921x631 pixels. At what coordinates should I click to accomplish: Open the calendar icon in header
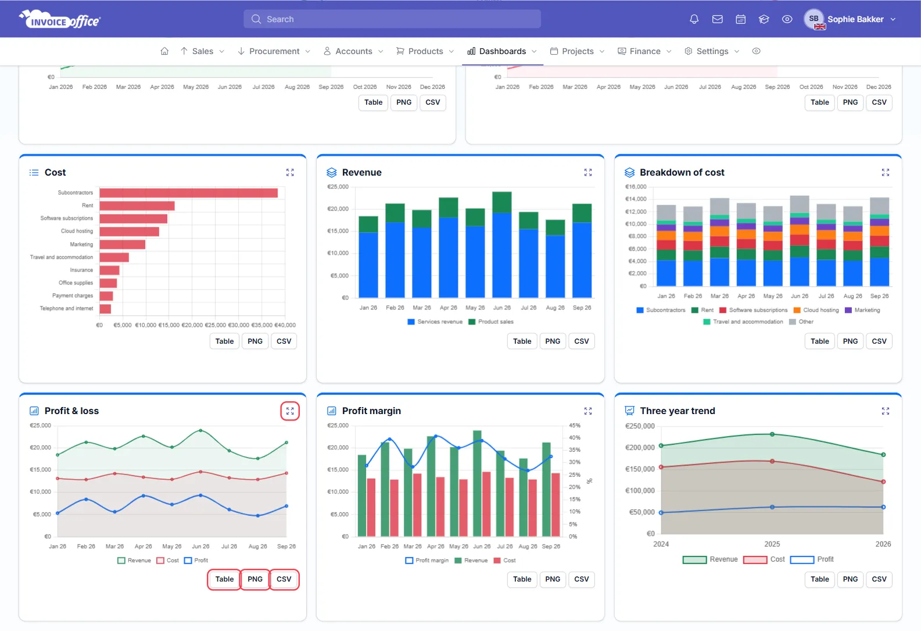point(741,19)
